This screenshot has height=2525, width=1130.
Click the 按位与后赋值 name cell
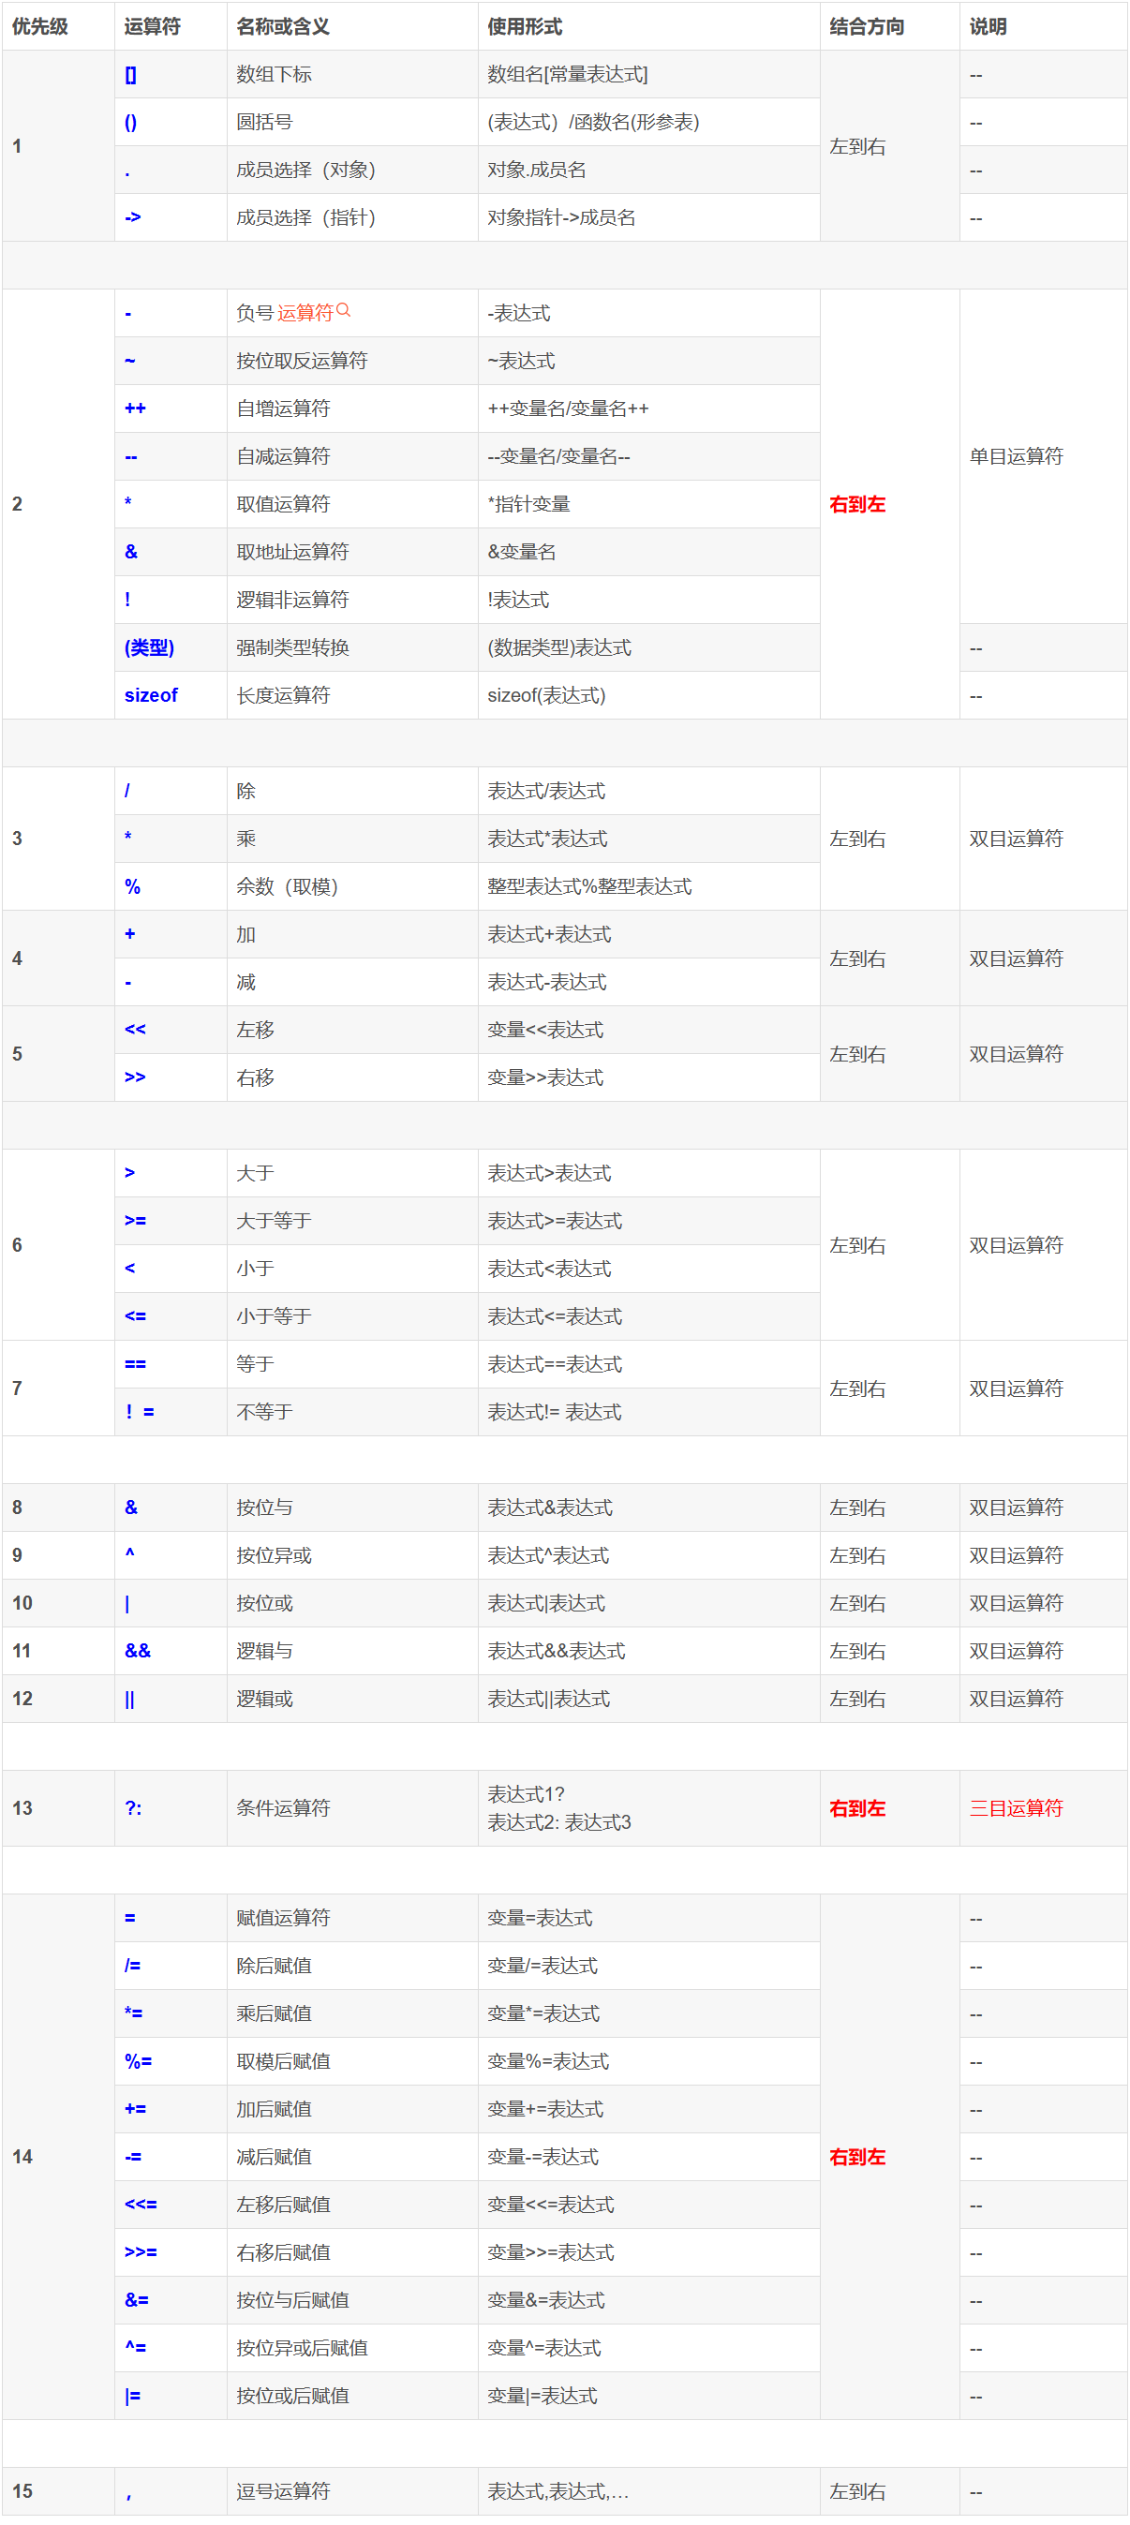coord(352,2300)
